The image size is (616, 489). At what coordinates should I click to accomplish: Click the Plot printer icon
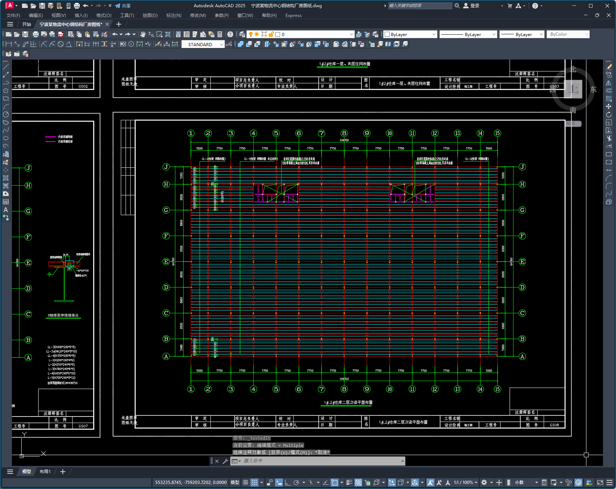tap(35, 34)
